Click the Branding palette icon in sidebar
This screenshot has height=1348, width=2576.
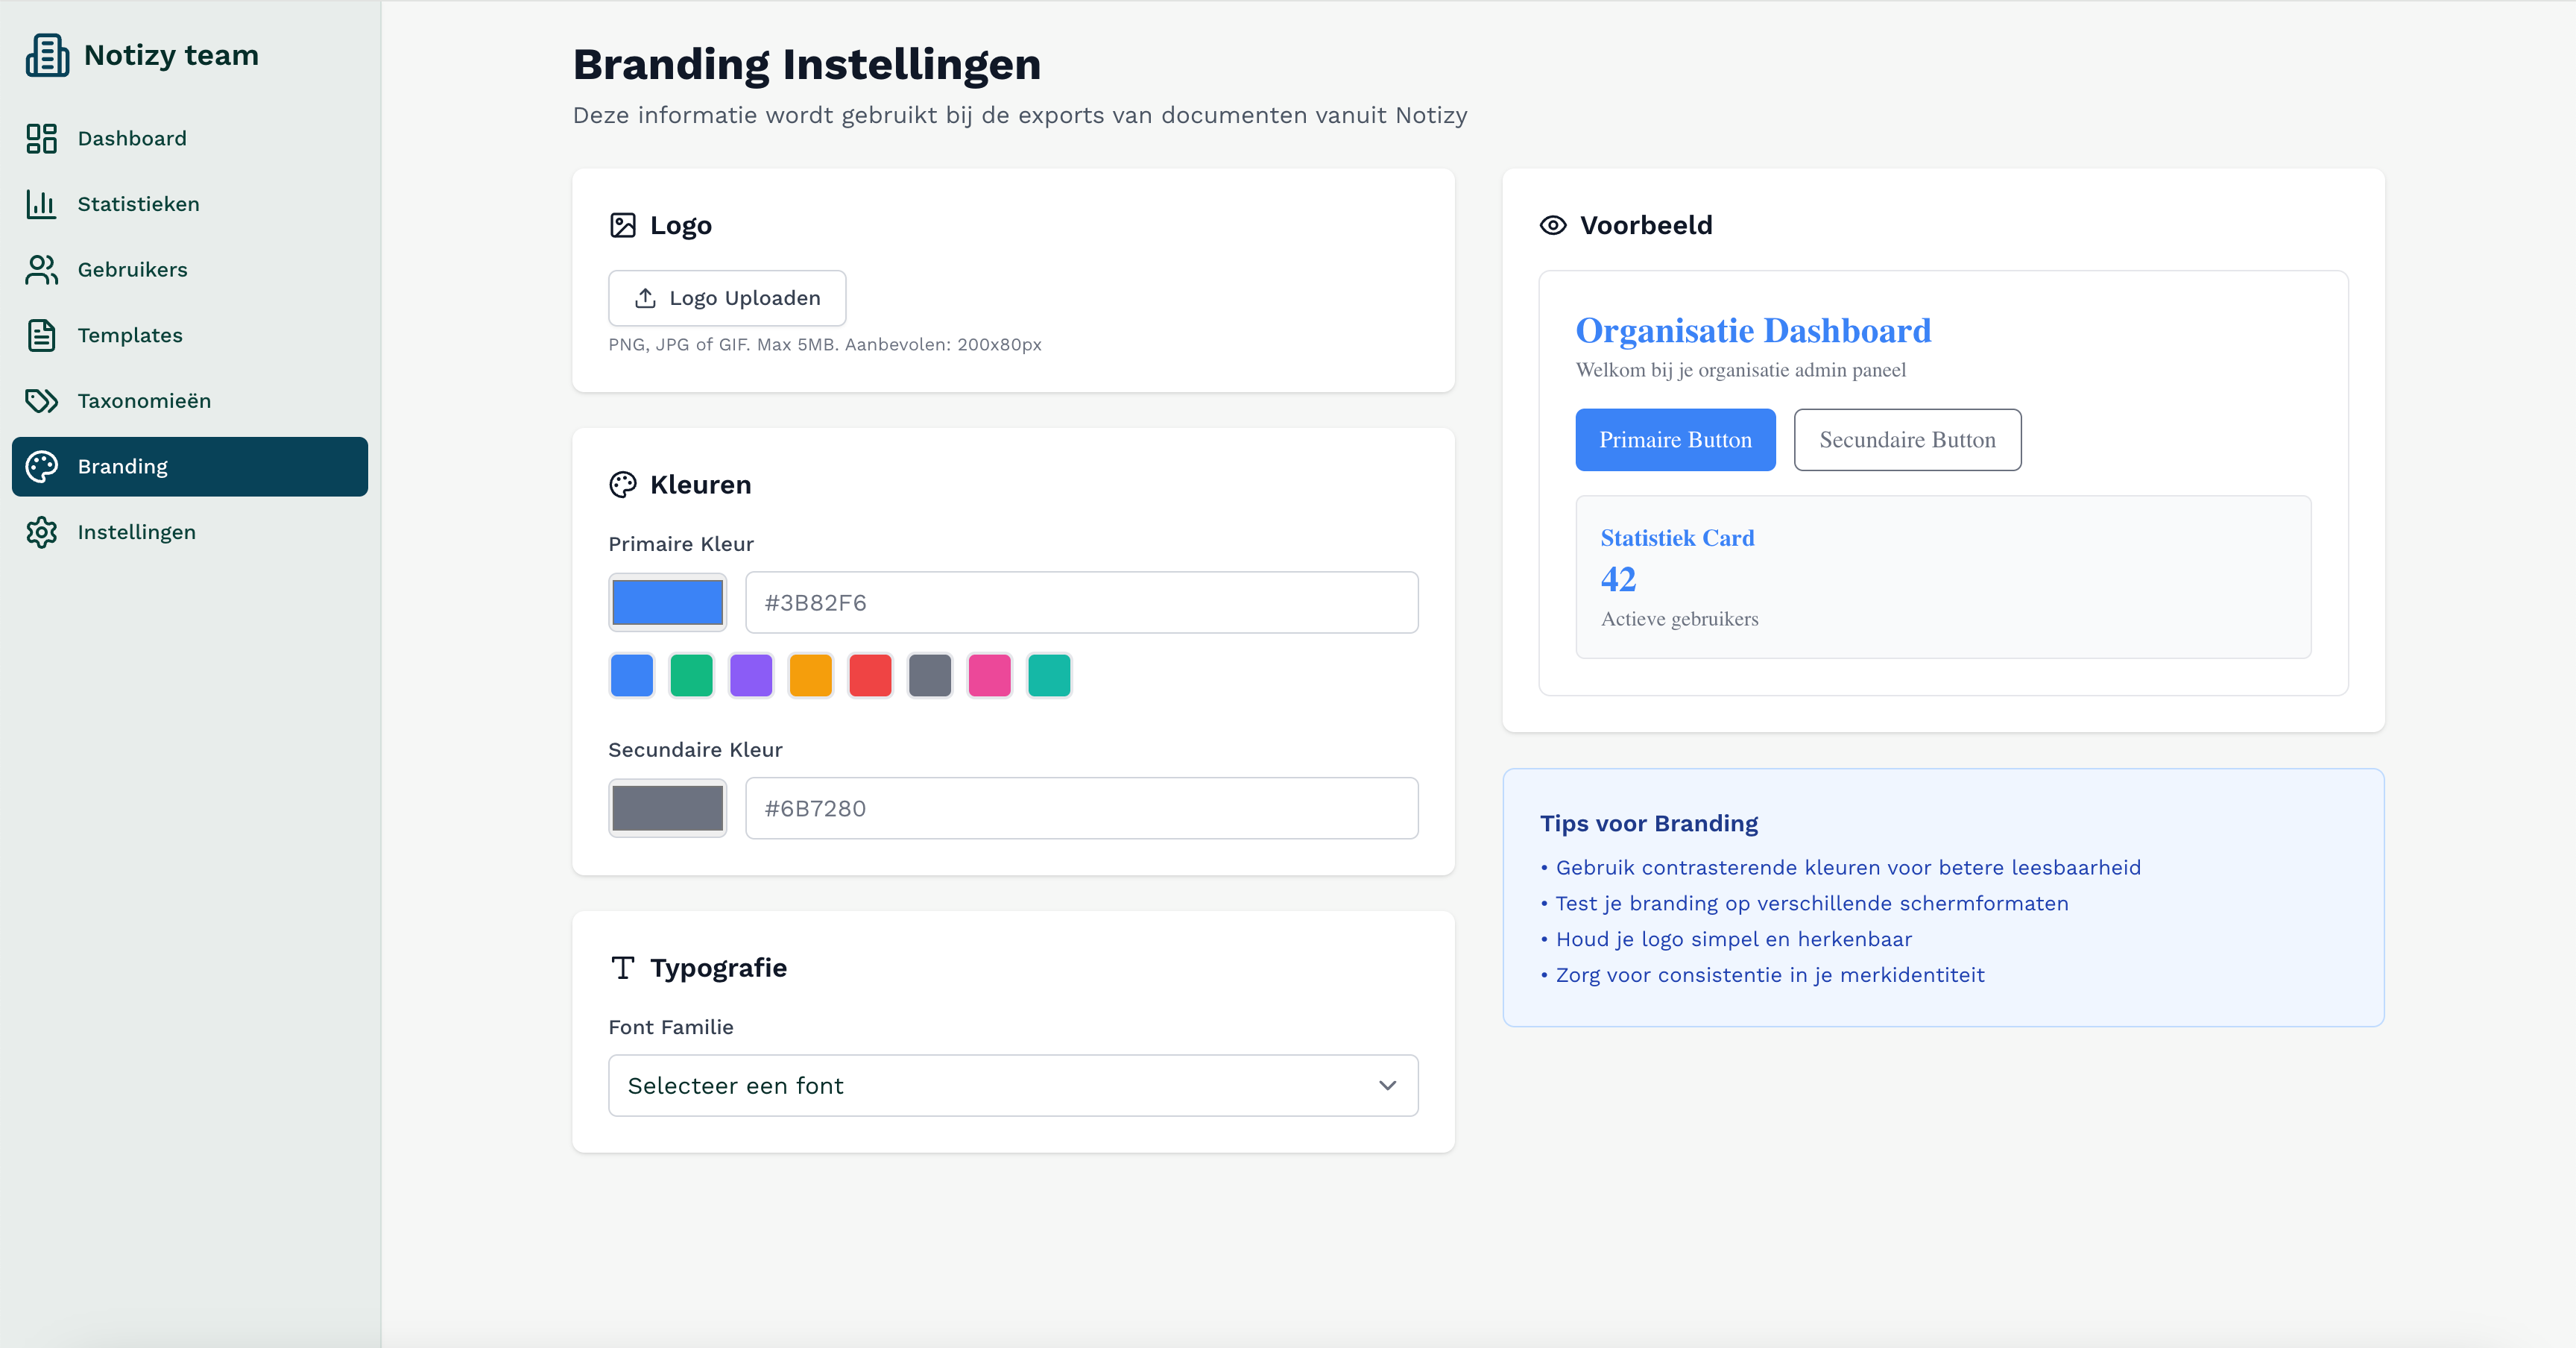coord(42,467)
